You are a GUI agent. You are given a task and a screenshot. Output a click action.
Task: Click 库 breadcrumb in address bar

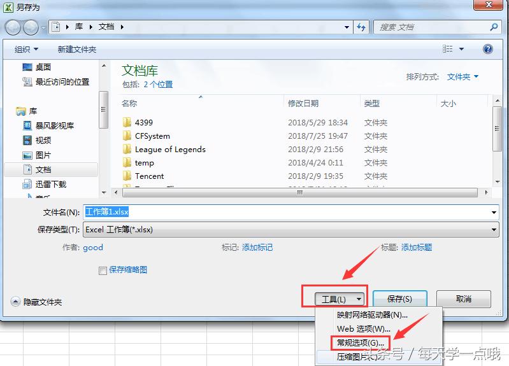tap(79, 27)
